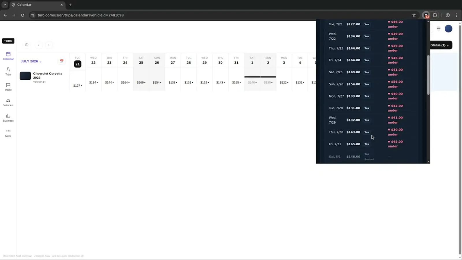462x260 pixels.
Task: Go forward in browser history
Action: 14,15
